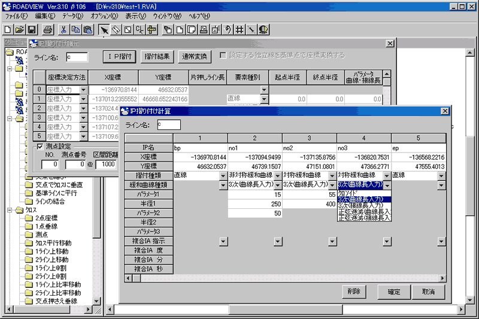This screenshot has width=479, height=319.
Task: Toggle the 測点設定 checkbox
Action: [x=40, y=147]
